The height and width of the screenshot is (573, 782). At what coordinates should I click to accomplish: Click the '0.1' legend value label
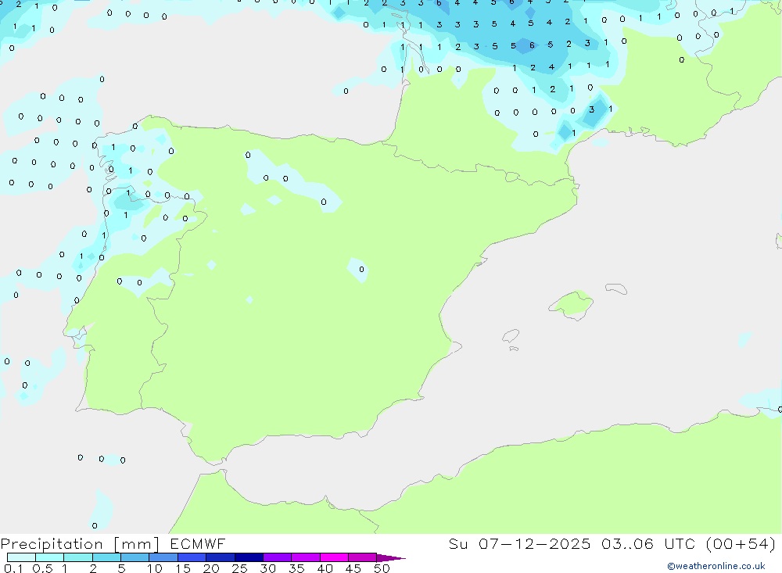(x=13, y=568)
